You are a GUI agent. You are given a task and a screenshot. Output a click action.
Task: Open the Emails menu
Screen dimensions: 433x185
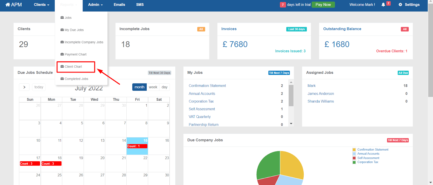(x=119, y=5)
